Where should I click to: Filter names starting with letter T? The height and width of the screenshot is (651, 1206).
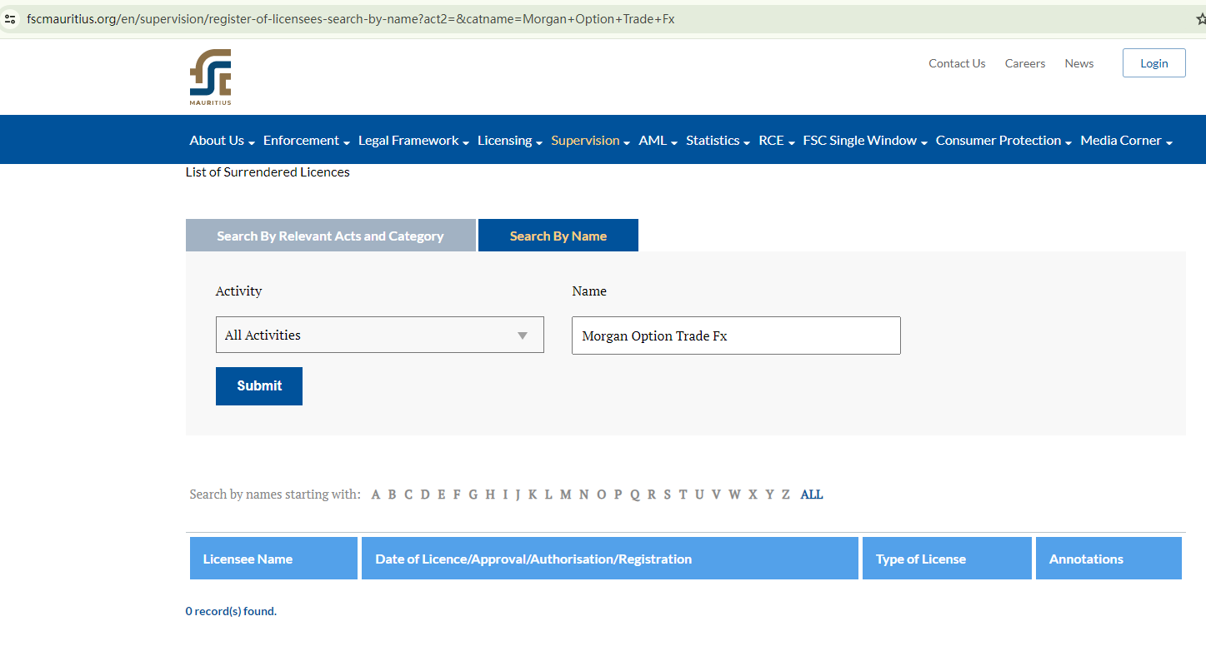683,494
